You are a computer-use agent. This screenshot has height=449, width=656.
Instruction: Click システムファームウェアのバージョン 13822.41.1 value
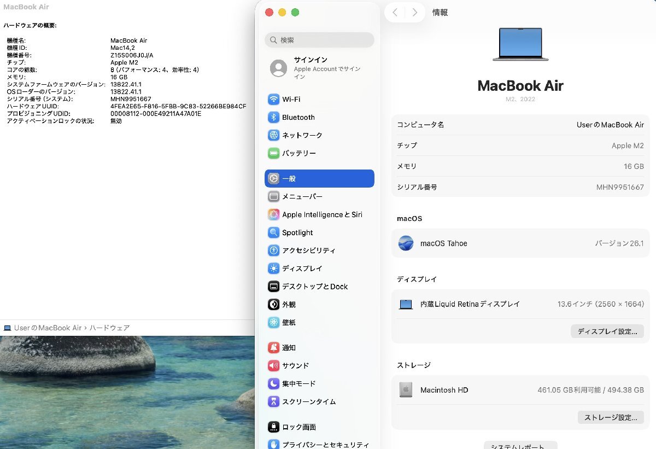click(126, 84)
